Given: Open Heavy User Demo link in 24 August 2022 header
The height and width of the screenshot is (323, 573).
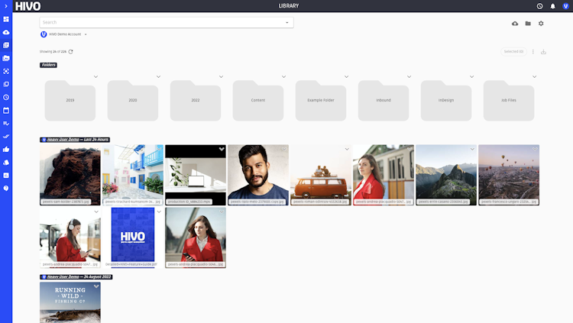Looking at the screenshot, I should click(63, 277).
